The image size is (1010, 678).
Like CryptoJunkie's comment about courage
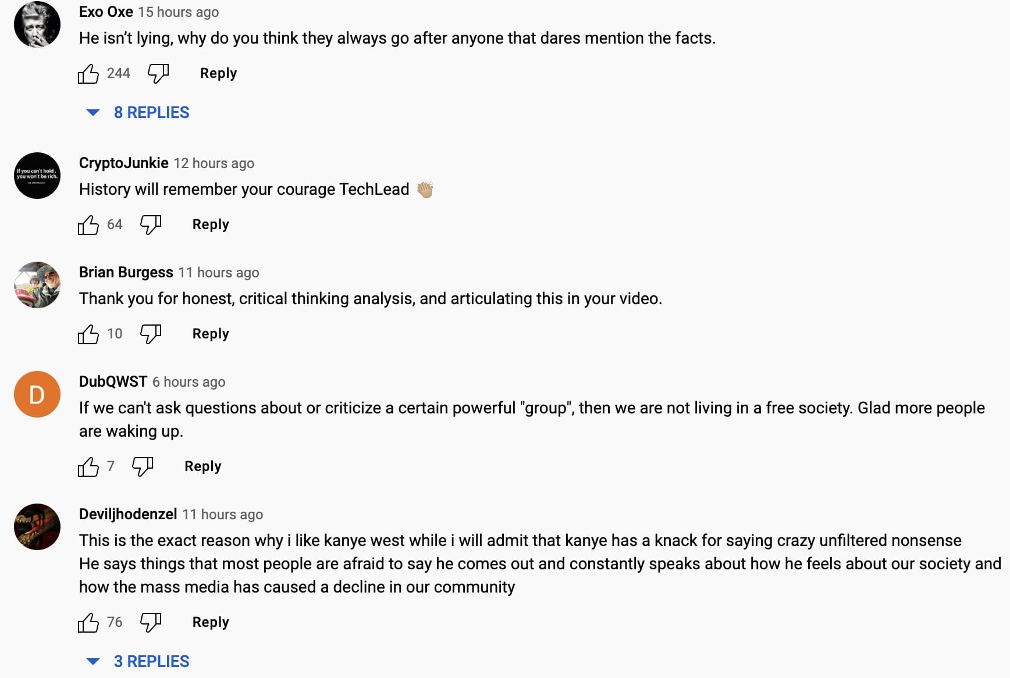(88, 225)
